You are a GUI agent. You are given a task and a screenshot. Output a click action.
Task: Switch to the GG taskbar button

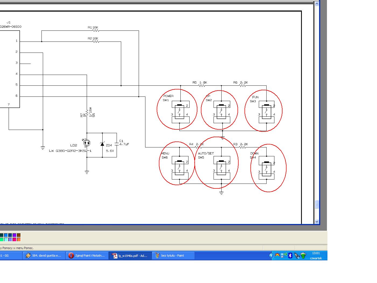[11, 256]
